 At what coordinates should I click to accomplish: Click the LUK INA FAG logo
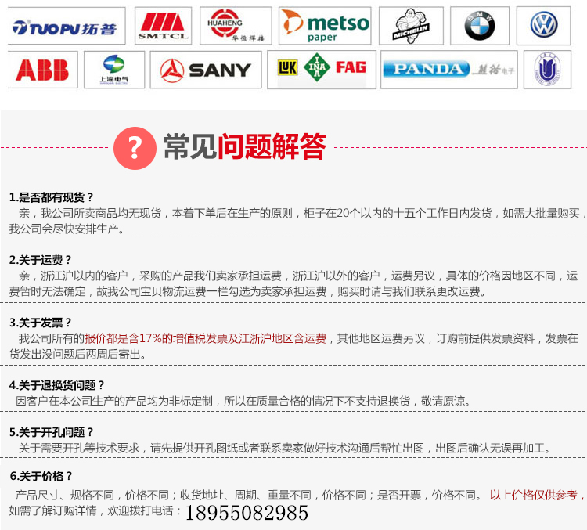pyautogui.click(x=322, y=70)
